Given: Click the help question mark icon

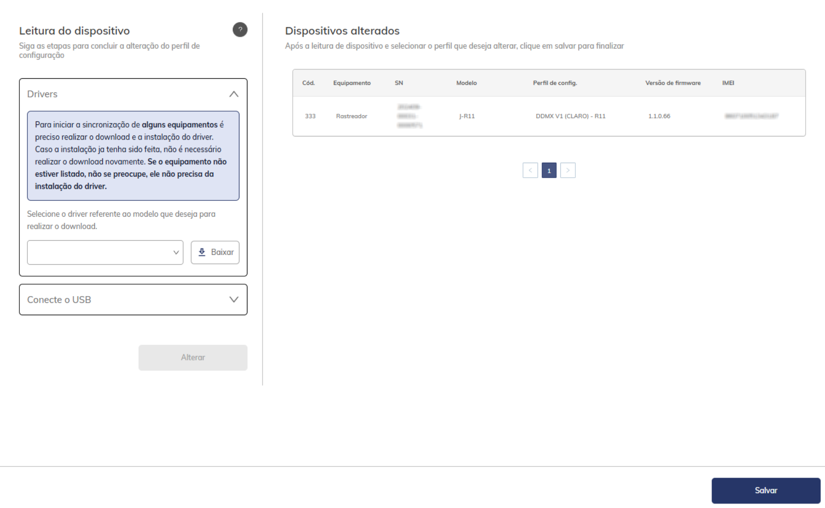Looking at the screenshot, I should [x=240, y=30].
